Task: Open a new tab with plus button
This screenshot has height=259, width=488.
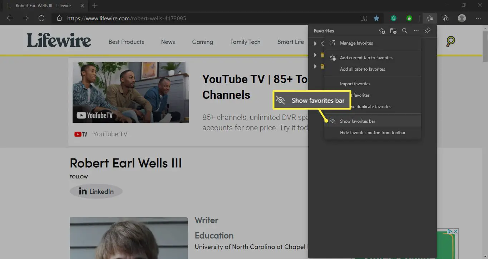Action: click(95, 6)
